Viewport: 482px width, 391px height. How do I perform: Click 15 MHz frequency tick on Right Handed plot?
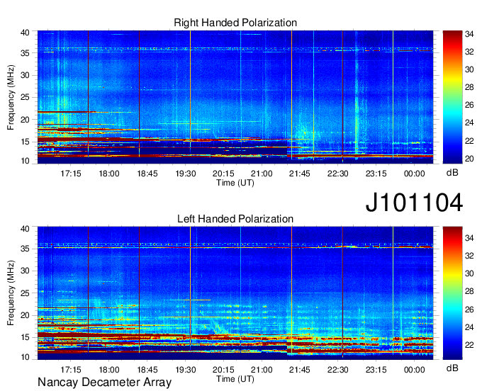(x=25, y=142)
